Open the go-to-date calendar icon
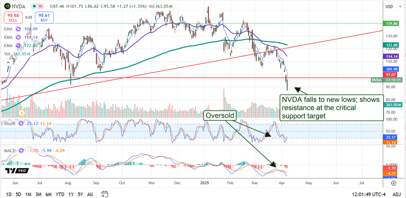Viewport: 406px width, 198px height. (x=105, y=194)
